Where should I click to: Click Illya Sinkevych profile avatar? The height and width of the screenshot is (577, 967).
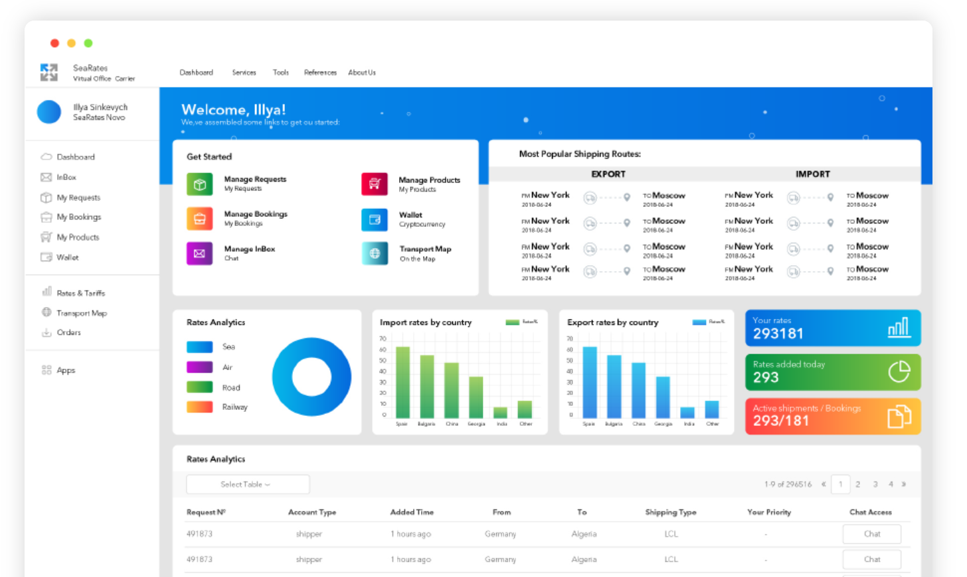[x=49, y=112]
